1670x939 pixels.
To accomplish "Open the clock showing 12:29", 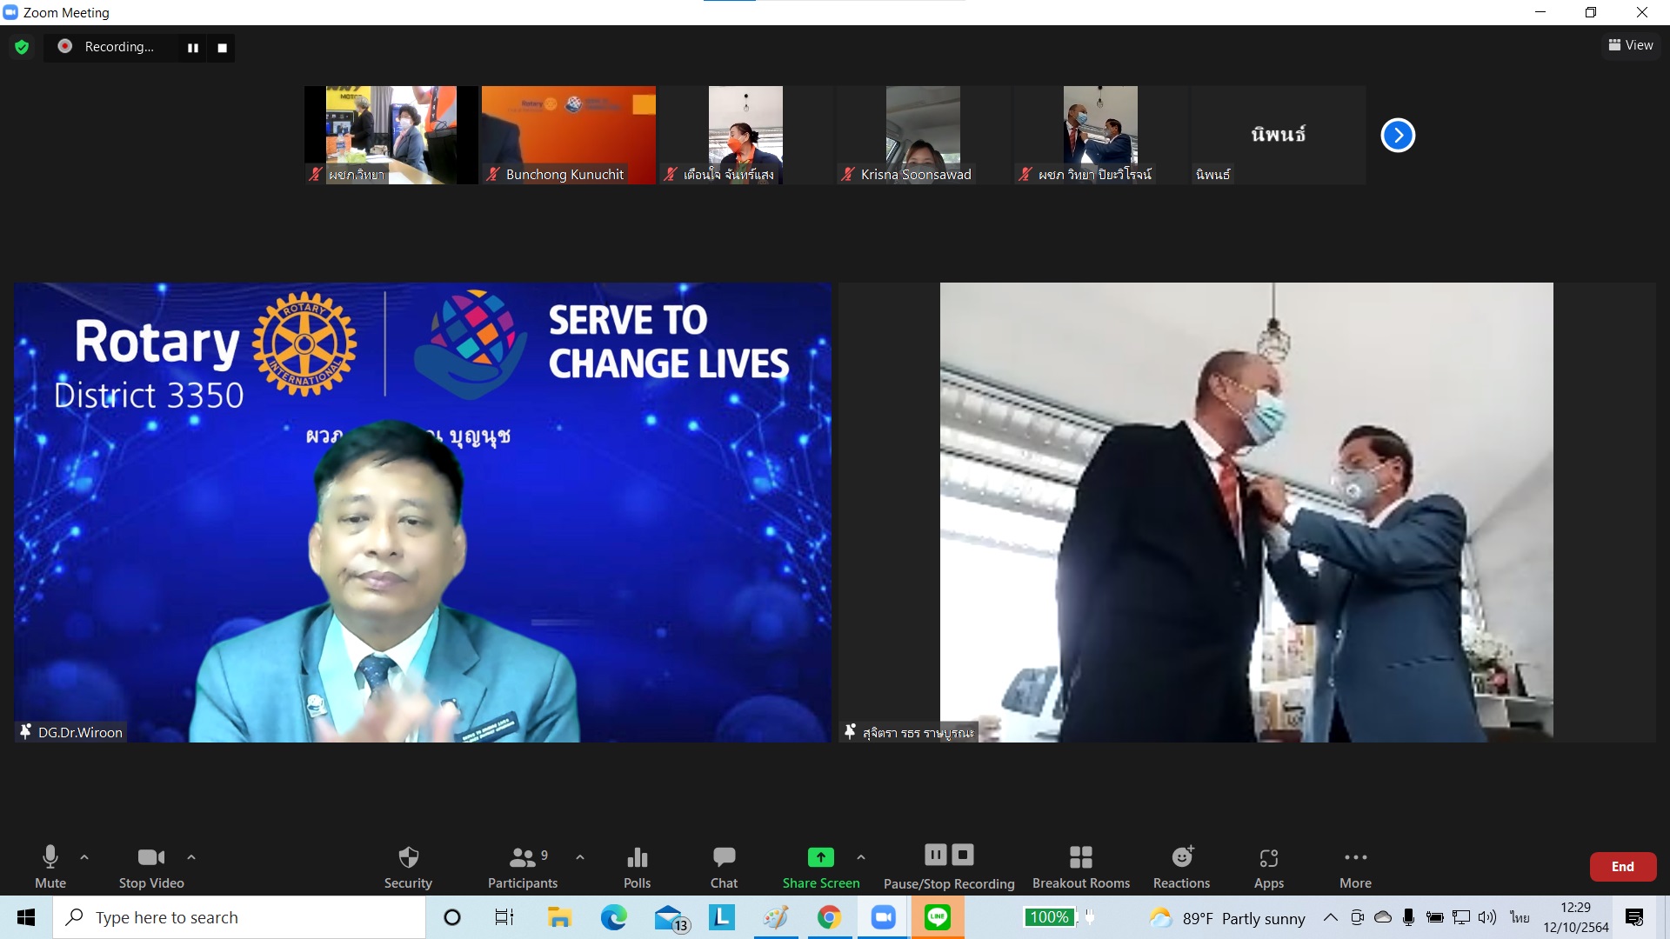I will click(x=1575, y=917).
